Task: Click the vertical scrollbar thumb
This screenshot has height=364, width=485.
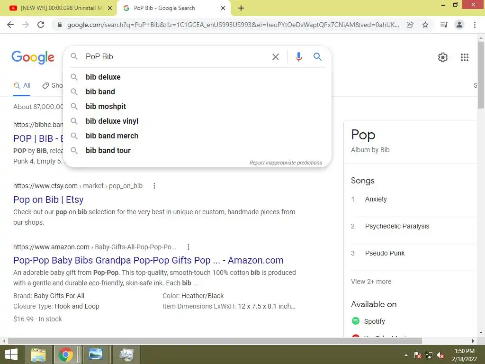Action: click(x=481, y=75)
